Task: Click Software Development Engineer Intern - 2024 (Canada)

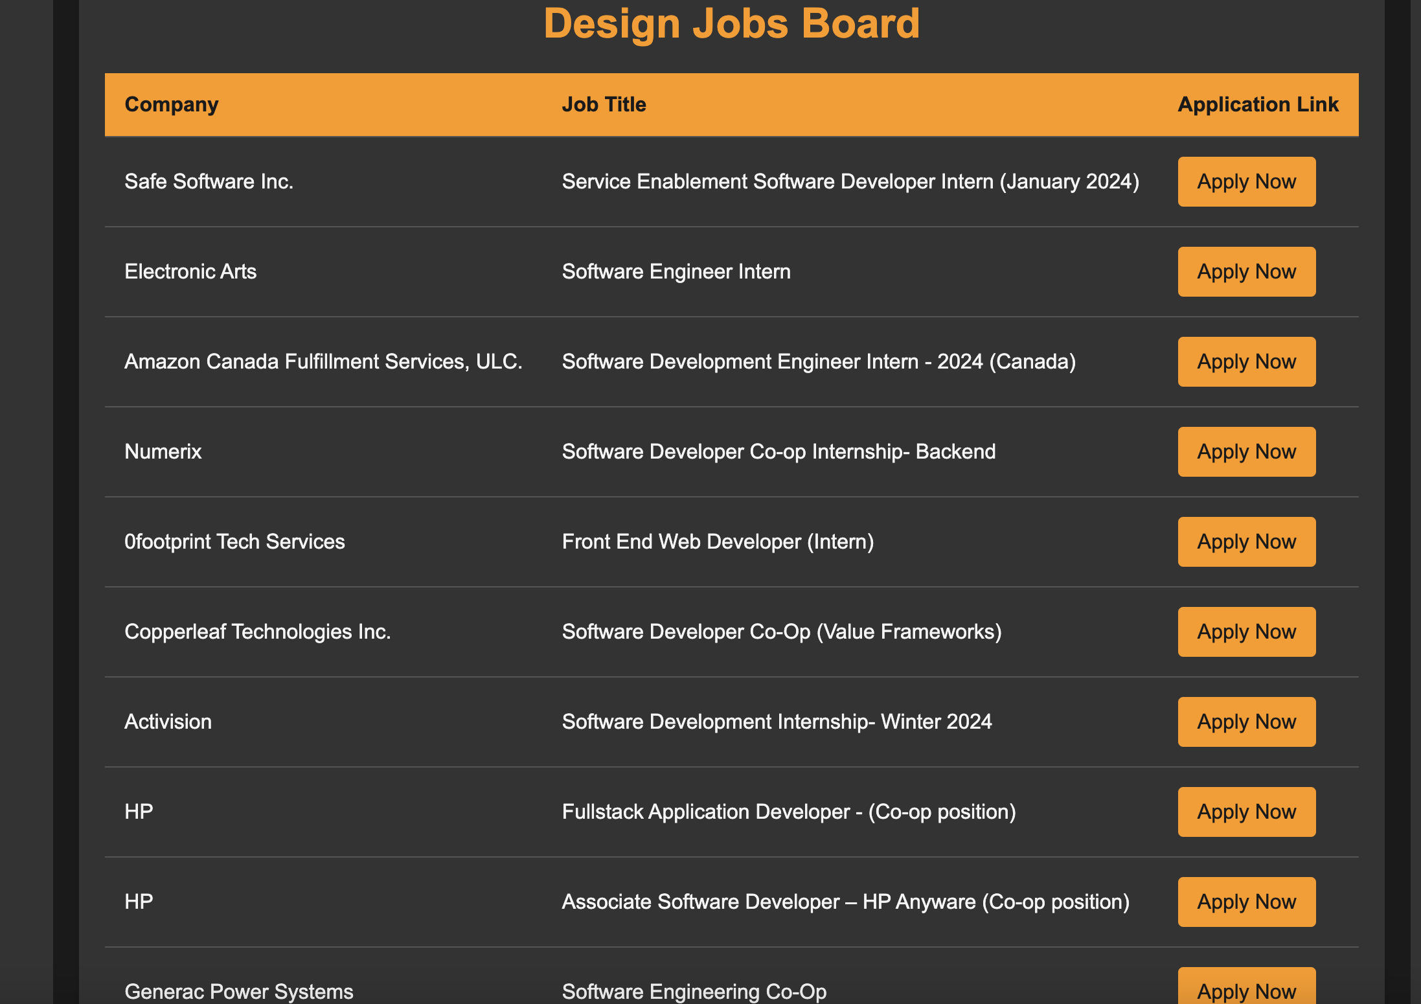Action: (x=819, y=361)
